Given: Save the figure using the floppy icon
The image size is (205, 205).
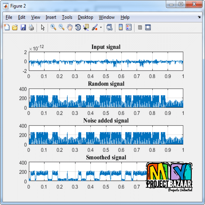Looking at the screenshot, I should [x=23, y=27].
